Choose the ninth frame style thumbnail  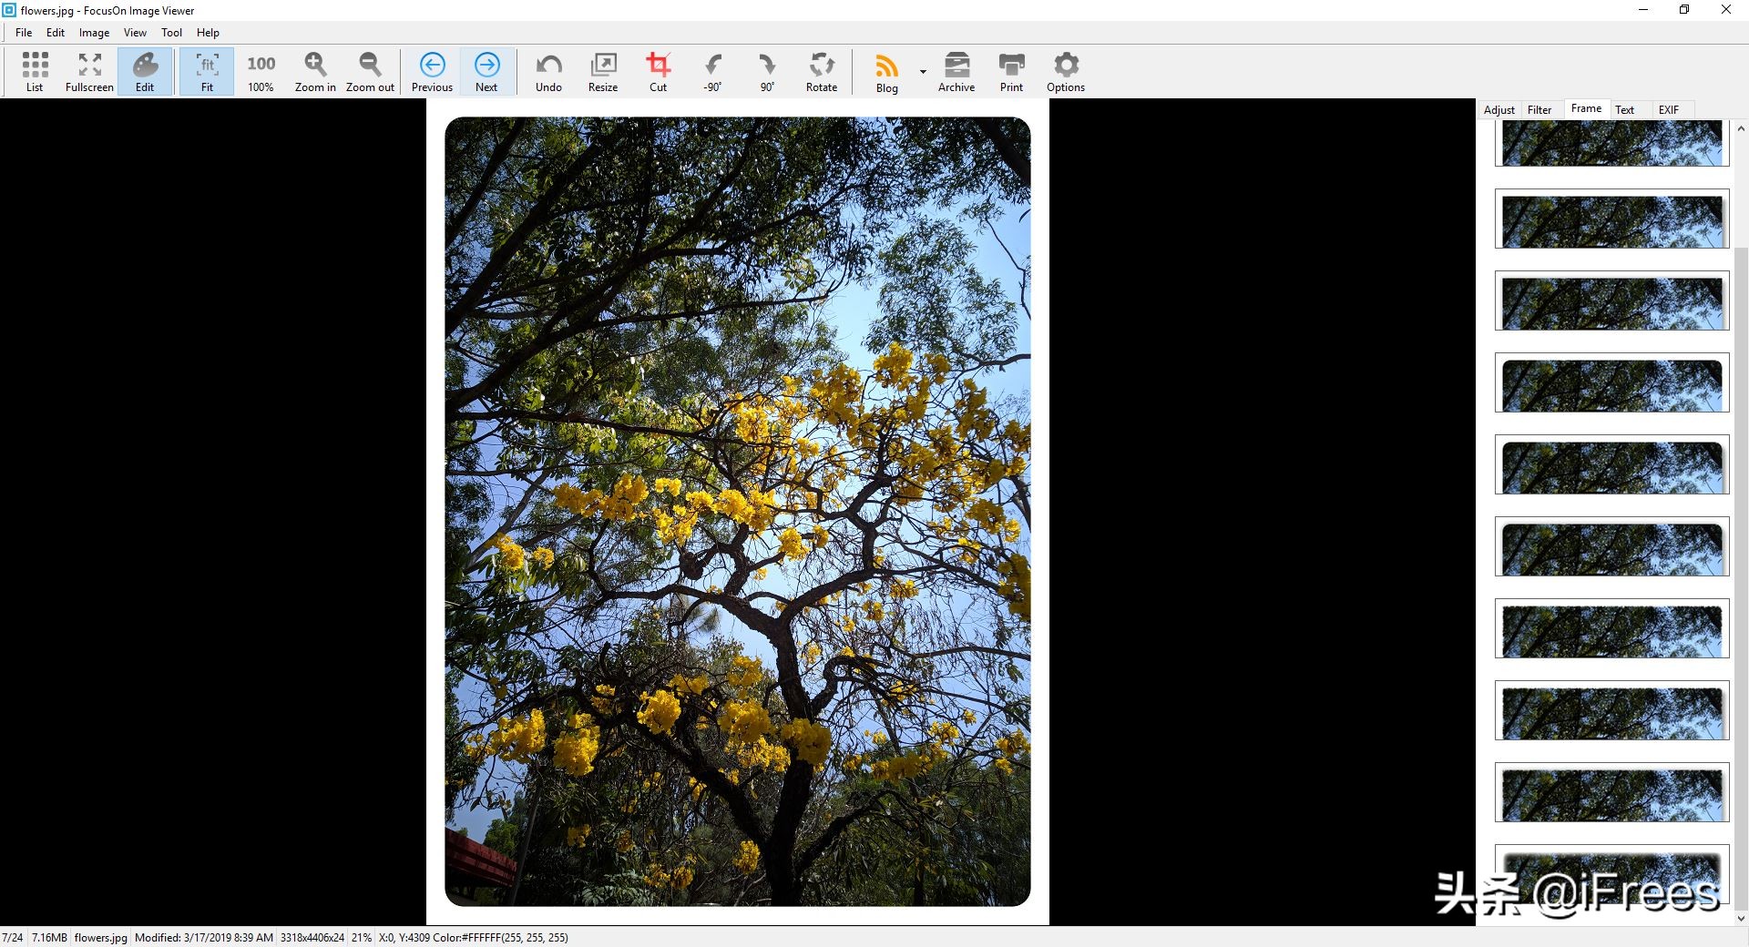click(x=1611, y=792)
